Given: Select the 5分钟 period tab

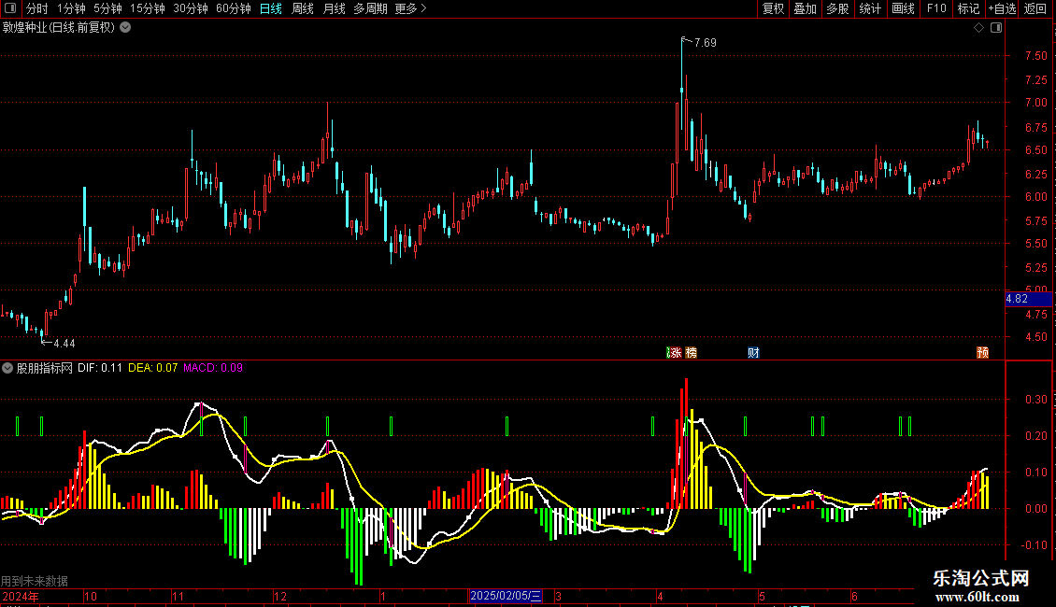Looking at the screenshot, I should point(107,8).
